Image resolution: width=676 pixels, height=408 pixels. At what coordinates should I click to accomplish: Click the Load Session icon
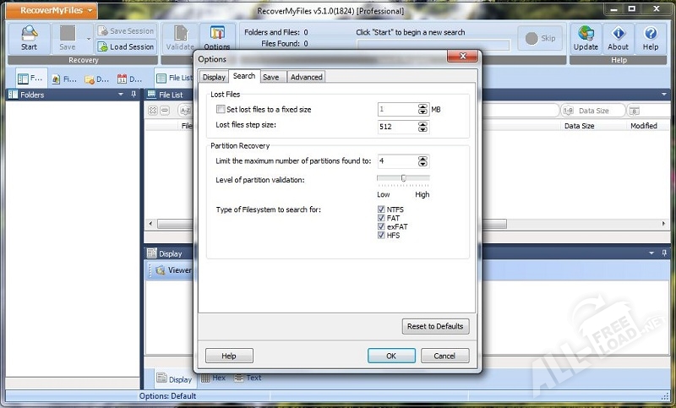(102, 46)
